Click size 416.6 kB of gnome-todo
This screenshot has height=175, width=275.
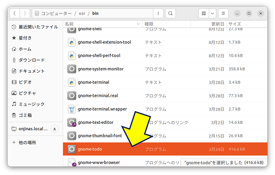point(236,149)
